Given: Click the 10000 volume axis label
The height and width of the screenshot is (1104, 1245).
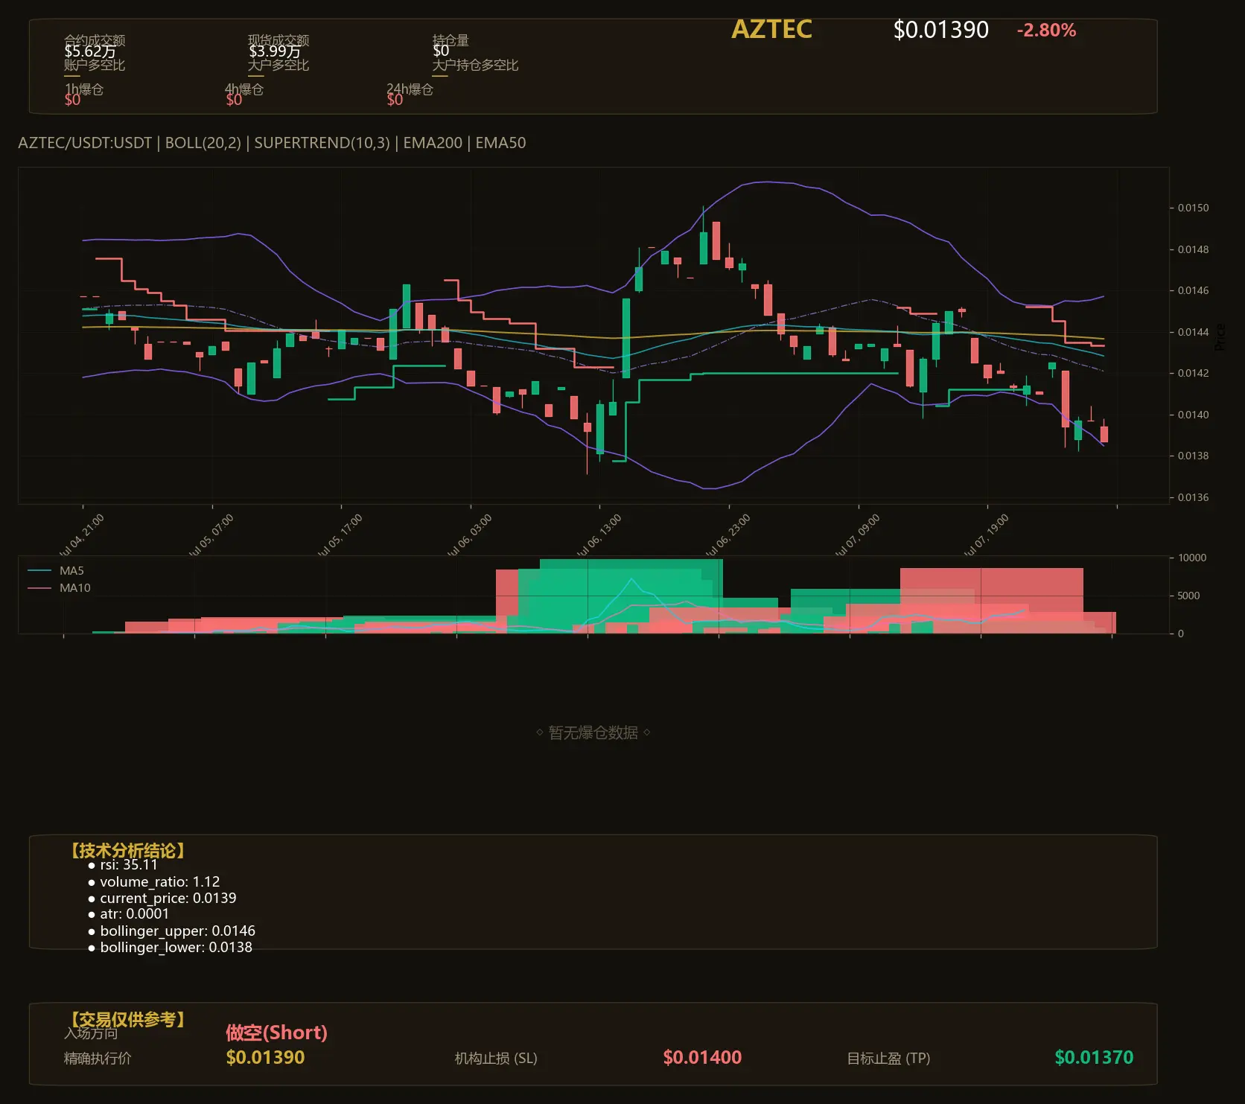Looking at the screenshot, I should click(x=1192, y=558).
